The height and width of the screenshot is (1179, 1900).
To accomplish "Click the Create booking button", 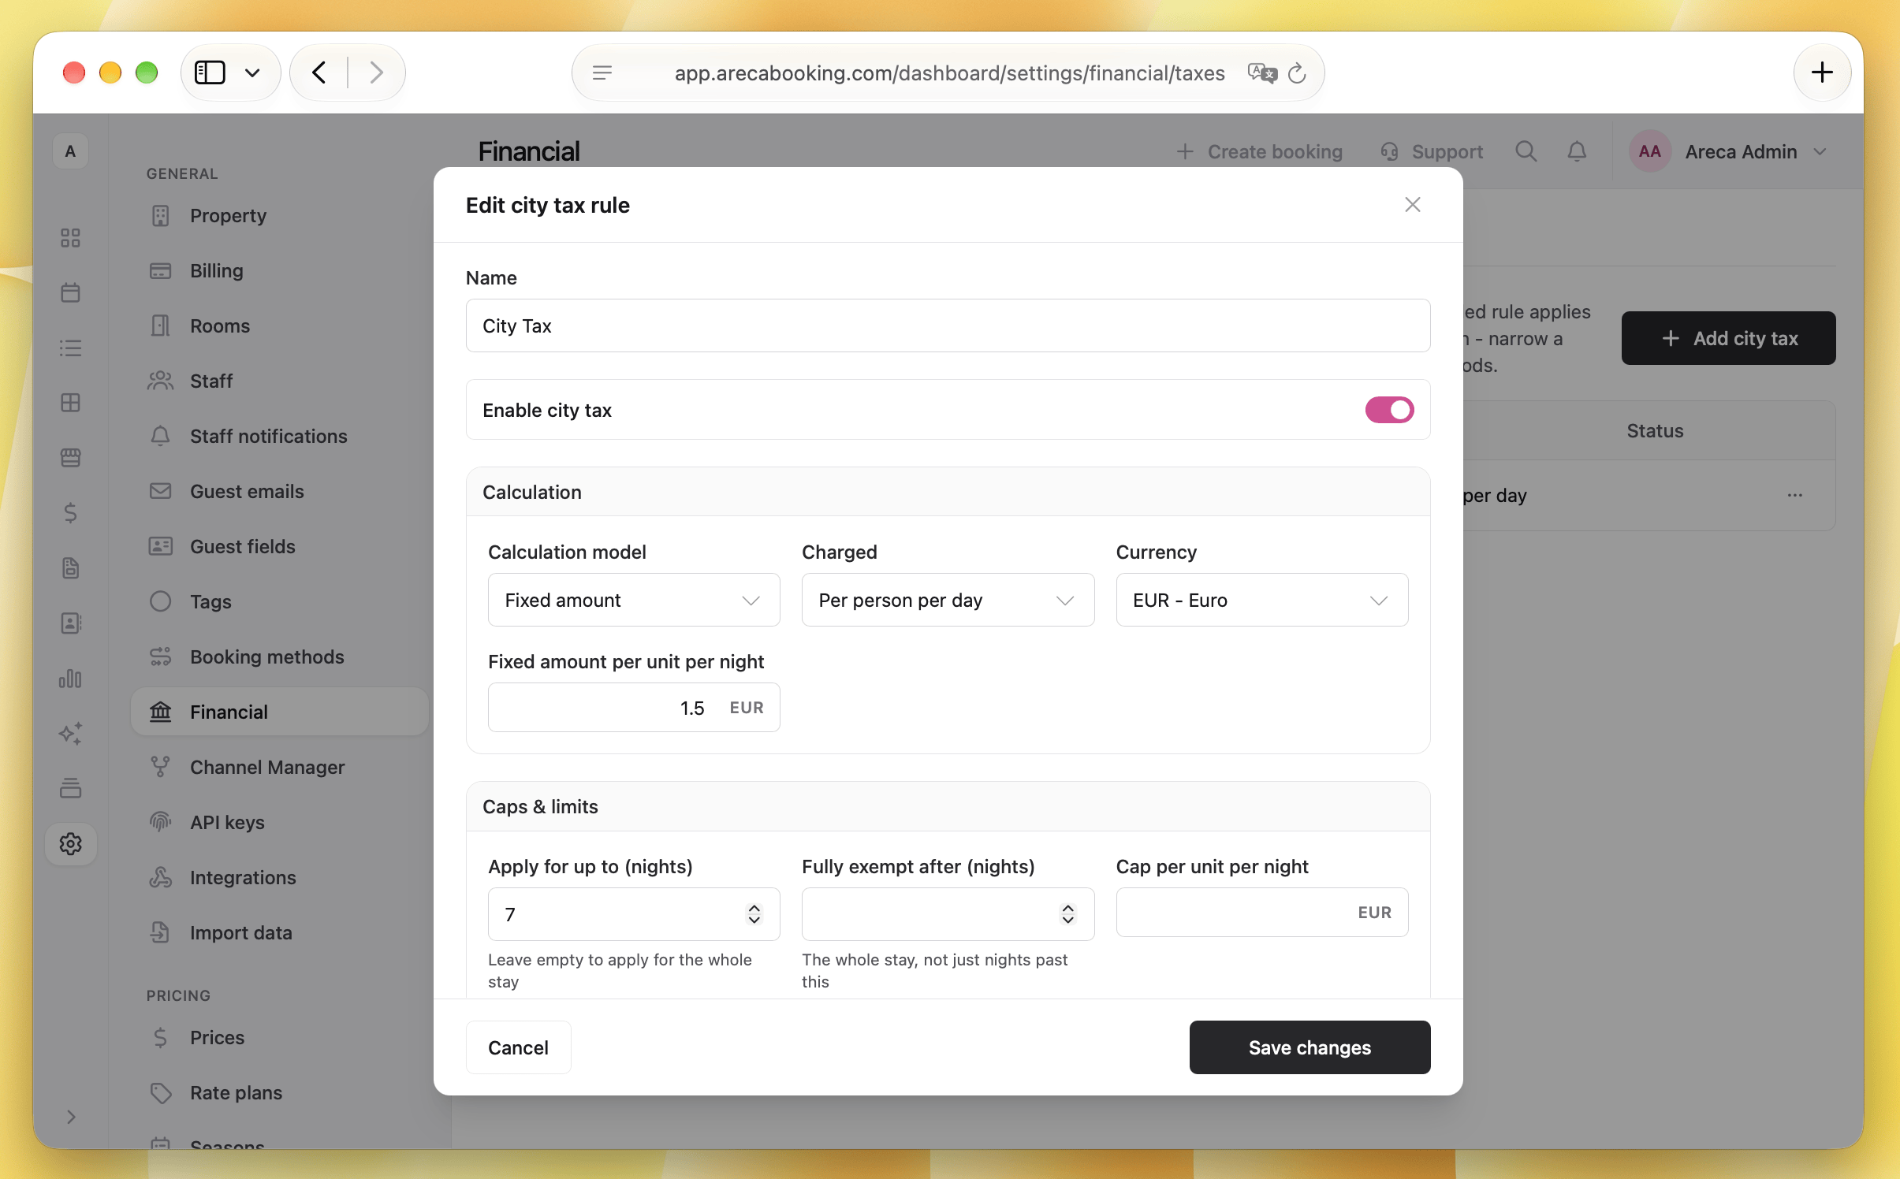I will coord(1259,151).
